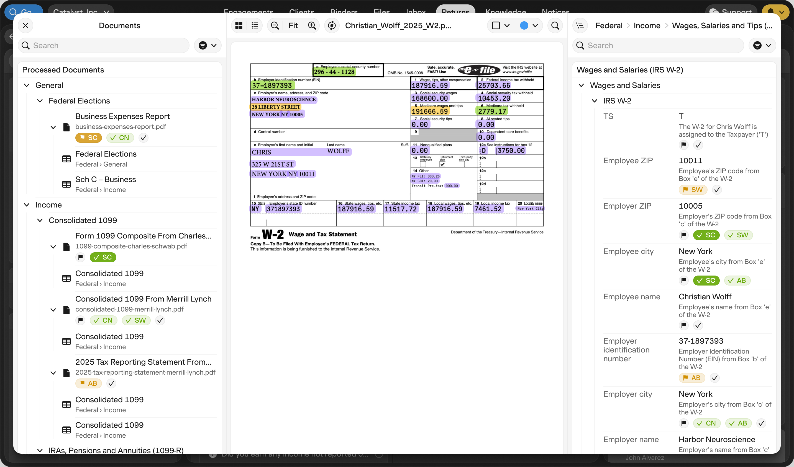This screenshot has height=467, width=794.
Task: Click the Fit zoom button
Action: point(293,25)
